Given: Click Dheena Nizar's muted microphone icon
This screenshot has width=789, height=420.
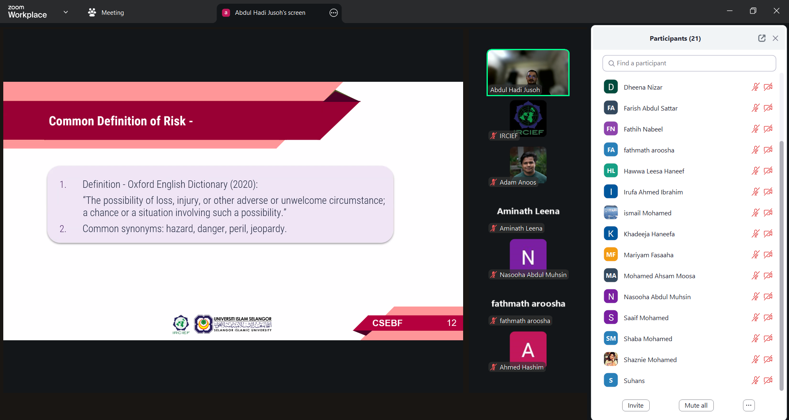Looking at the screenshot, I should [755, 87].
